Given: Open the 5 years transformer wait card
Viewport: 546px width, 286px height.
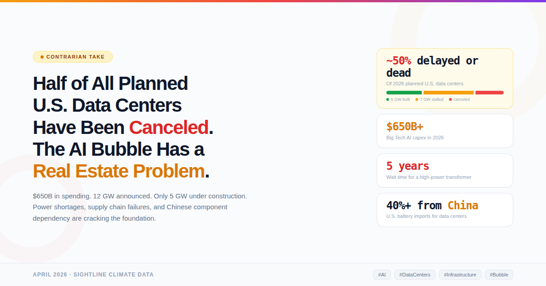Looking at the screenshot, I should 445,170.
